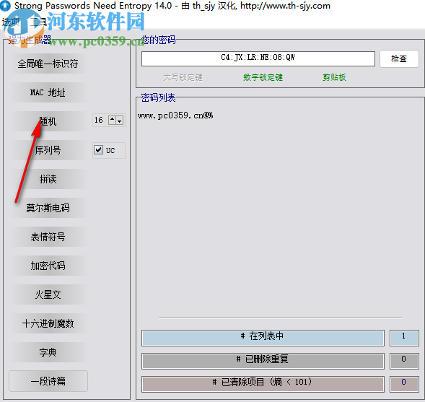Click the 大写锁定键 indicator
Screen dimensions: 425x402
pyautogui.click(x=183, y=77)
